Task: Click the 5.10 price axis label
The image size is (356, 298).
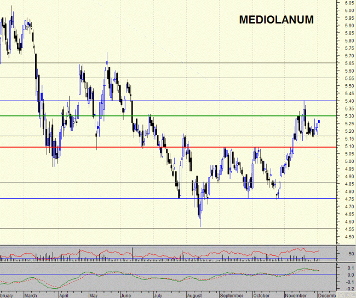Action: 349,146
